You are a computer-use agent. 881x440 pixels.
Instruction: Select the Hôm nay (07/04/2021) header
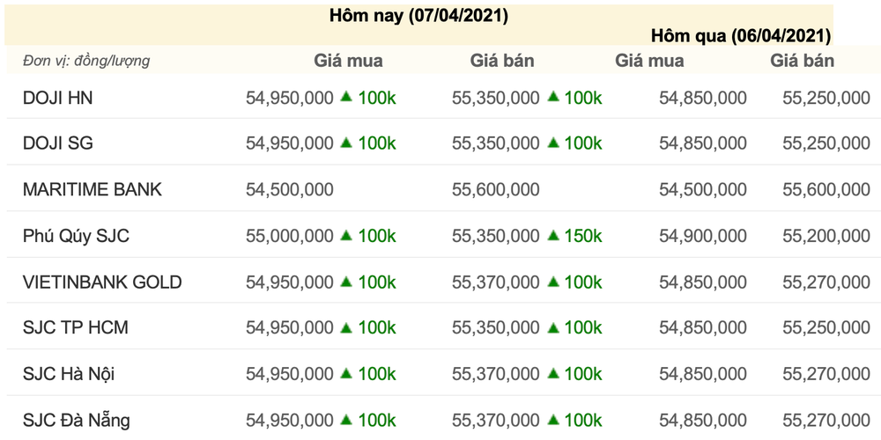coord(418,16)
